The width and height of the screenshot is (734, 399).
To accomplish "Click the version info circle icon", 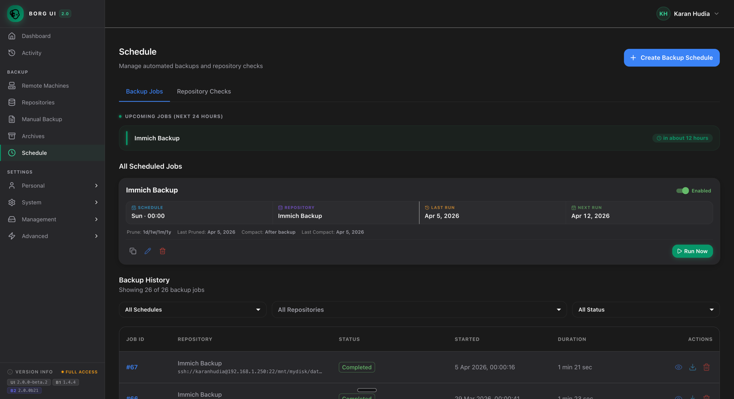I will click(10, 372).
